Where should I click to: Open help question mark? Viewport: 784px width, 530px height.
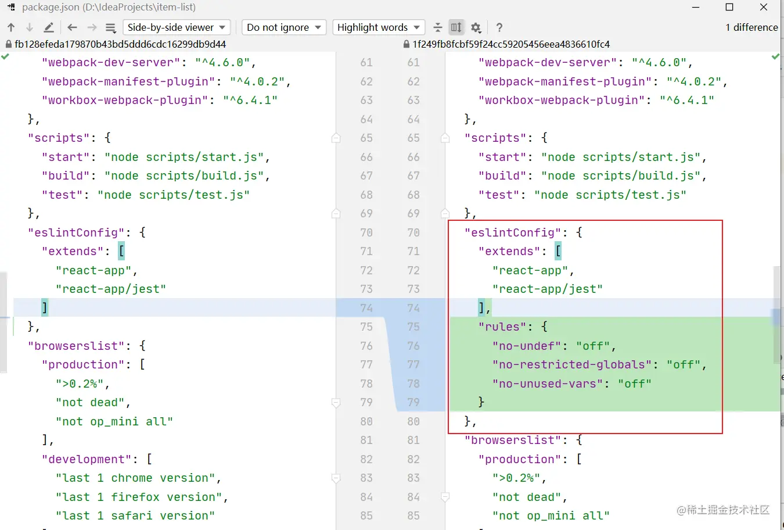(499, 27)
